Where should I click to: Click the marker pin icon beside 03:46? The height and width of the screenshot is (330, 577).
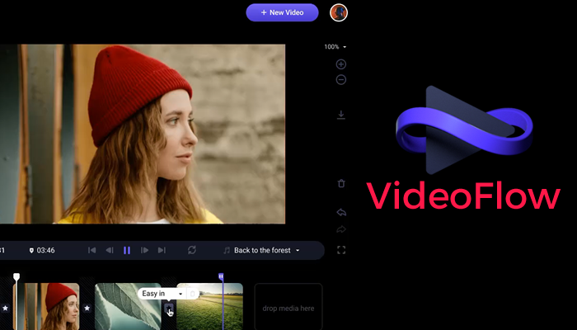pyautogui.click(x=31, y=251)
